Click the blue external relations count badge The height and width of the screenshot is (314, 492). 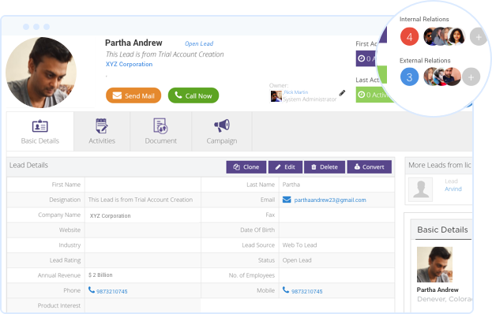(409, 77)
